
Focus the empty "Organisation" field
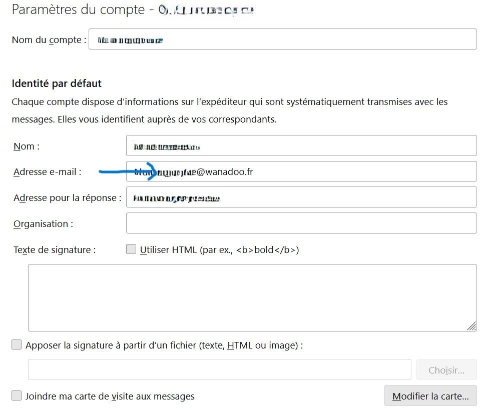pos(300,222)
